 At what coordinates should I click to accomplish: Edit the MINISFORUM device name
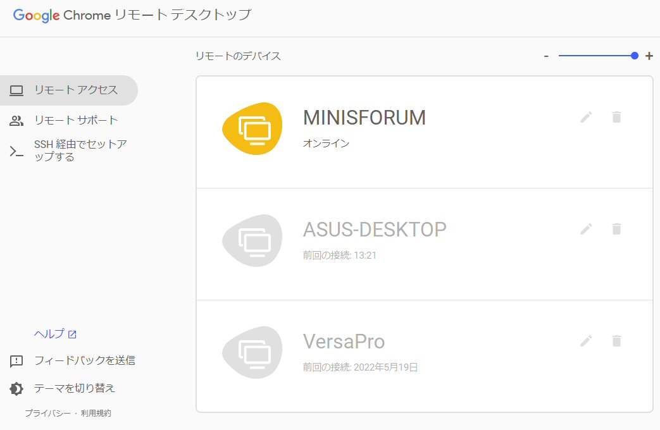tap(586, 117)
